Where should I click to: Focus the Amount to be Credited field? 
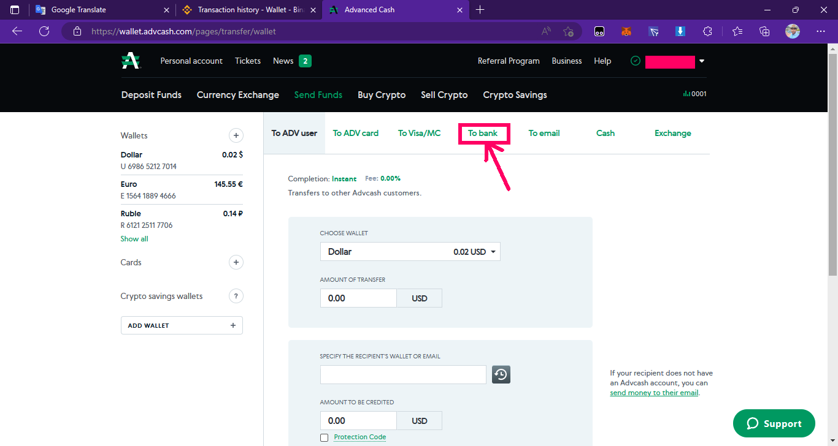point(358,421)
